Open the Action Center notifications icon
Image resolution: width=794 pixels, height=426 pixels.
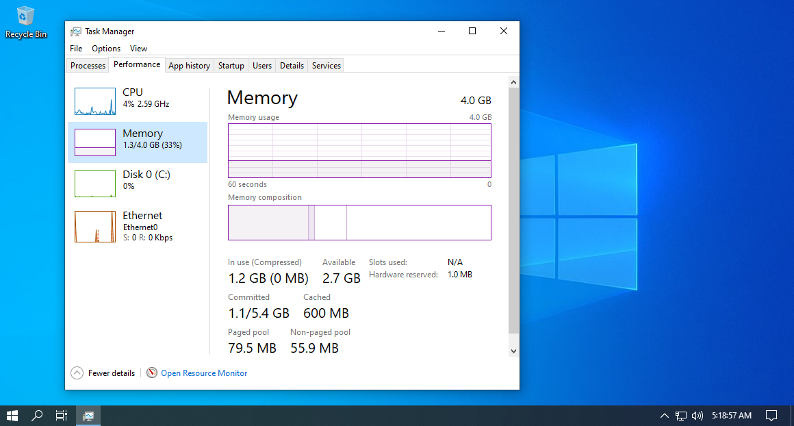click(x=771, y=416)
